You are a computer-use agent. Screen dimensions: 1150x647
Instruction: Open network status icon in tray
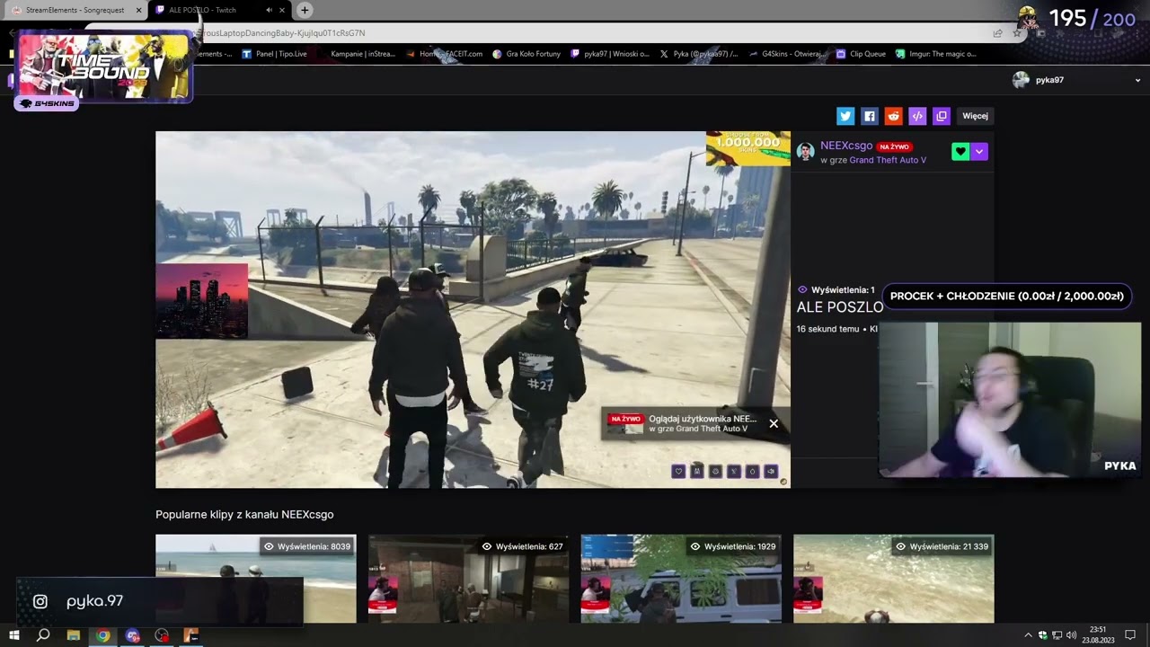pos(1057,635)
